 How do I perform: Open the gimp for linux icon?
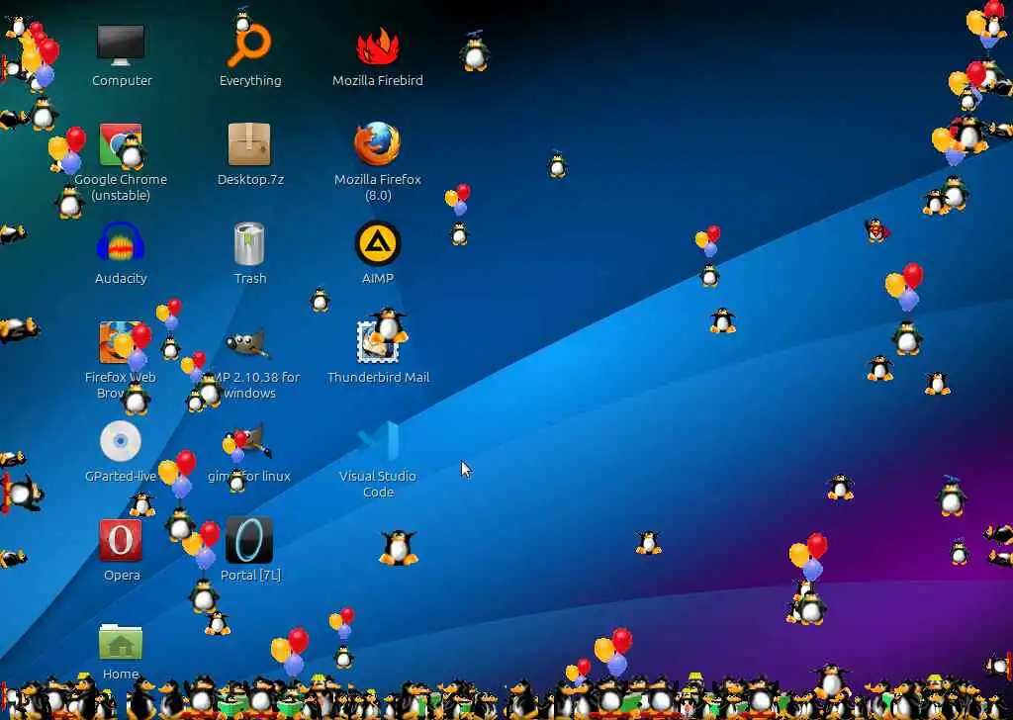tap(249, 442)
